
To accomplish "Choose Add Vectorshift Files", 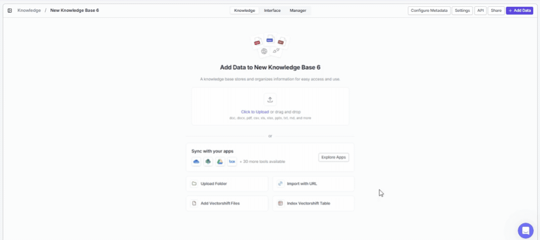I will click(x=227, y=203).
